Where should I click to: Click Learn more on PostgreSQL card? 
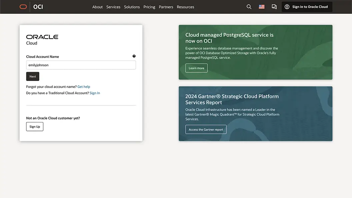click(196, 68)
